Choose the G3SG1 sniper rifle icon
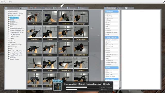 [35, 49]
